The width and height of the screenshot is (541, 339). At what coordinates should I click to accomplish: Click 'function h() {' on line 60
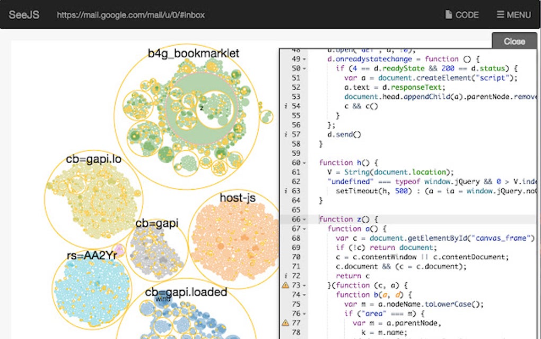point(348,163)
